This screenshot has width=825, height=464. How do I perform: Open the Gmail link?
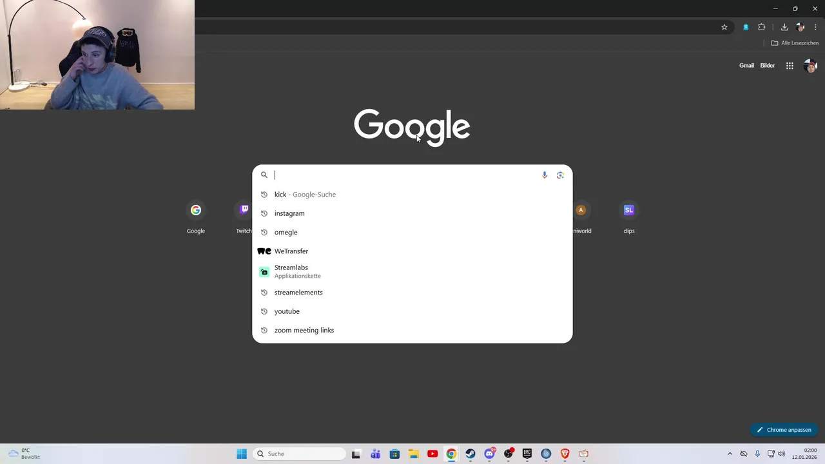(746, 66)
